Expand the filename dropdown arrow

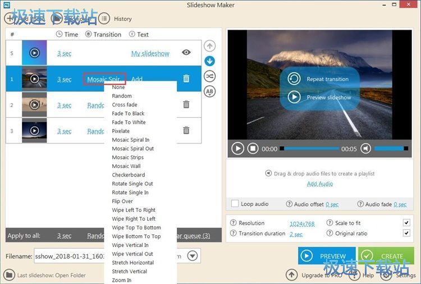[x=193, y=256]
